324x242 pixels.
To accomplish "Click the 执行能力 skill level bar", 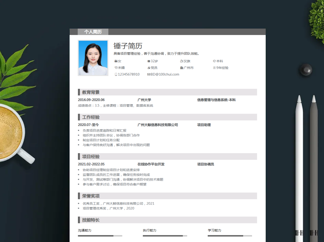I will [x=165, y=236].
